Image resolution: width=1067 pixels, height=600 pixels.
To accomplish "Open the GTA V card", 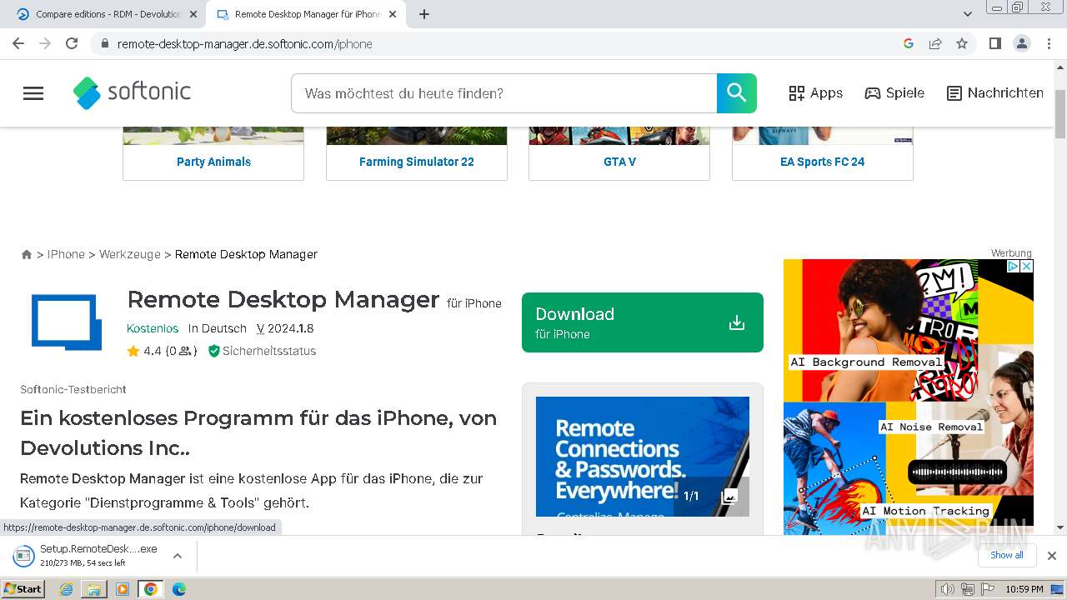I will pyautogui.click(x=619, y=154).
